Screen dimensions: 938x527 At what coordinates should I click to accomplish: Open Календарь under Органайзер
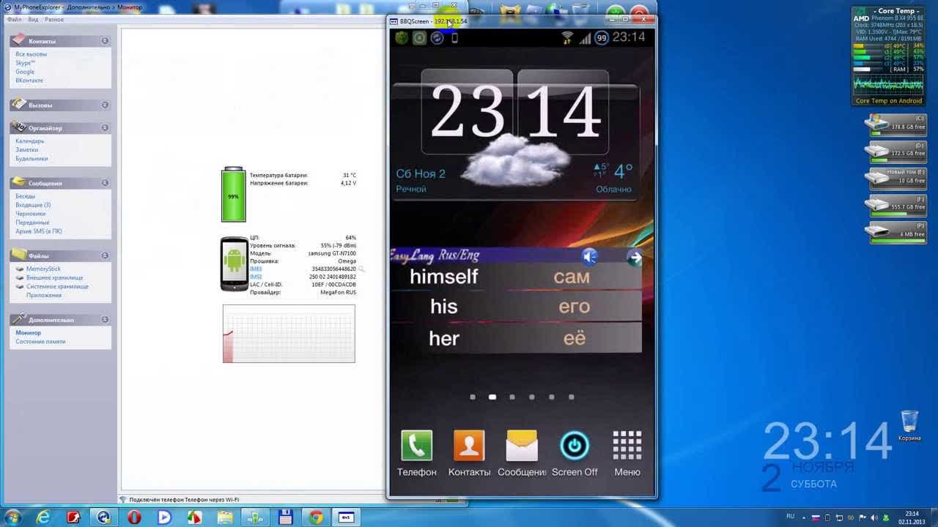point(30,141)
